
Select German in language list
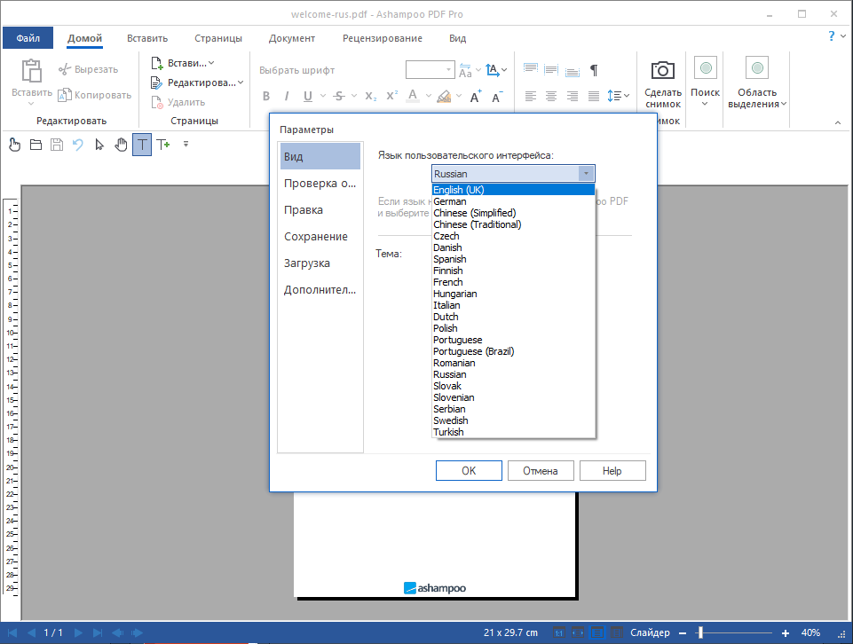click(x=513, y=201)
